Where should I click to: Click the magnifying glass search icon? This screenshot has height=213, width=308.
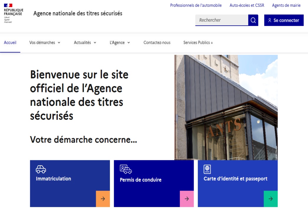coord(253,20)
